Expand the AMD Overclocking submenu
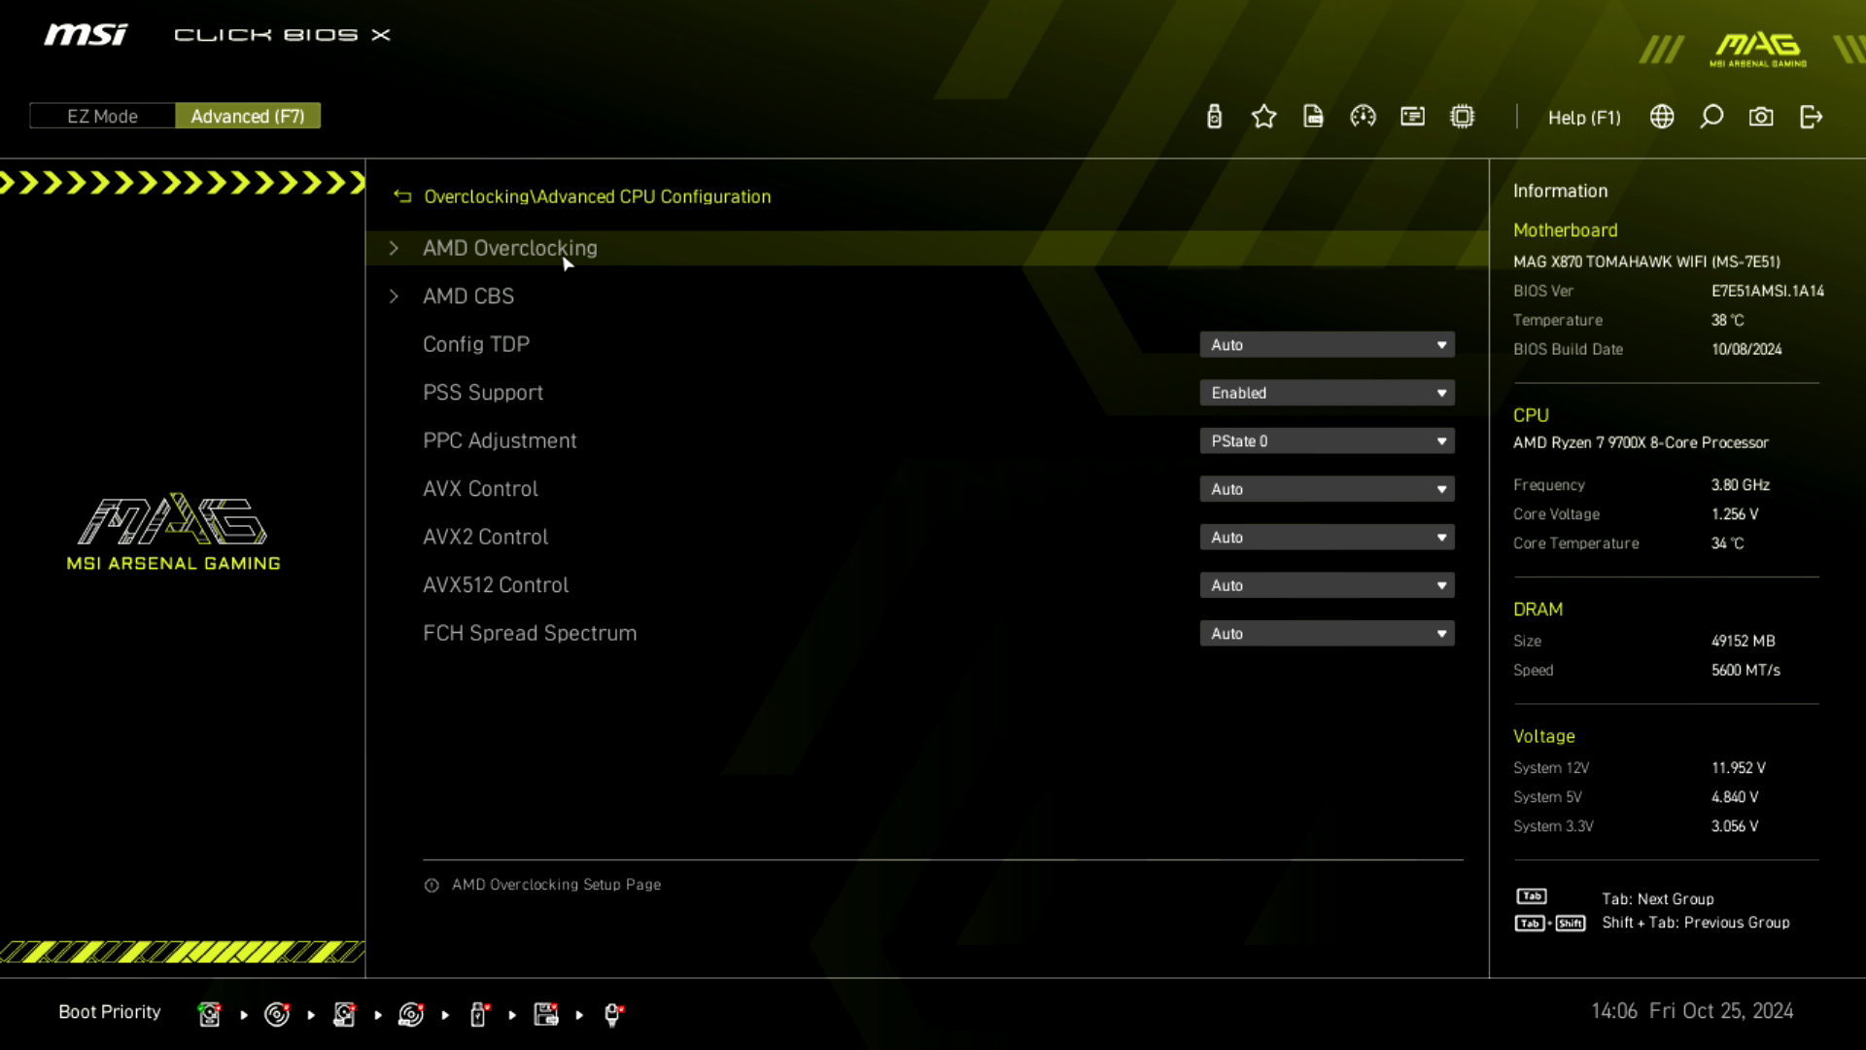 pos(509,248)
